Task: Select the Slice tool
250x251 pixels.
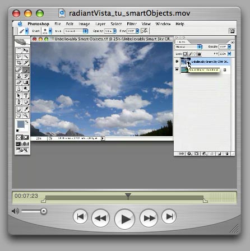Action: click(26, 63)
